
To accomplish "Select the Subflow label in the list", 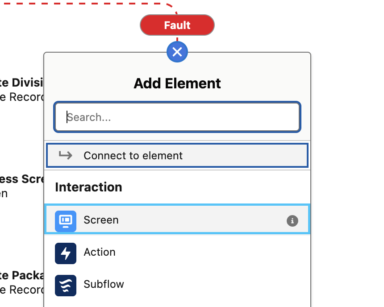I will pos(104,284).
